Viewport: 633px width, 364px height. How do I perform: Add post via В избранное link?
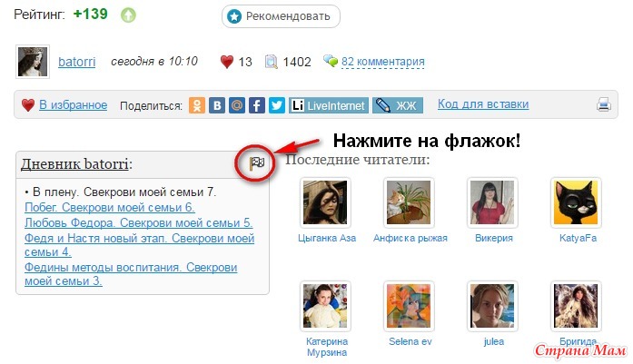pyautogui.click(x=73, y=105)
